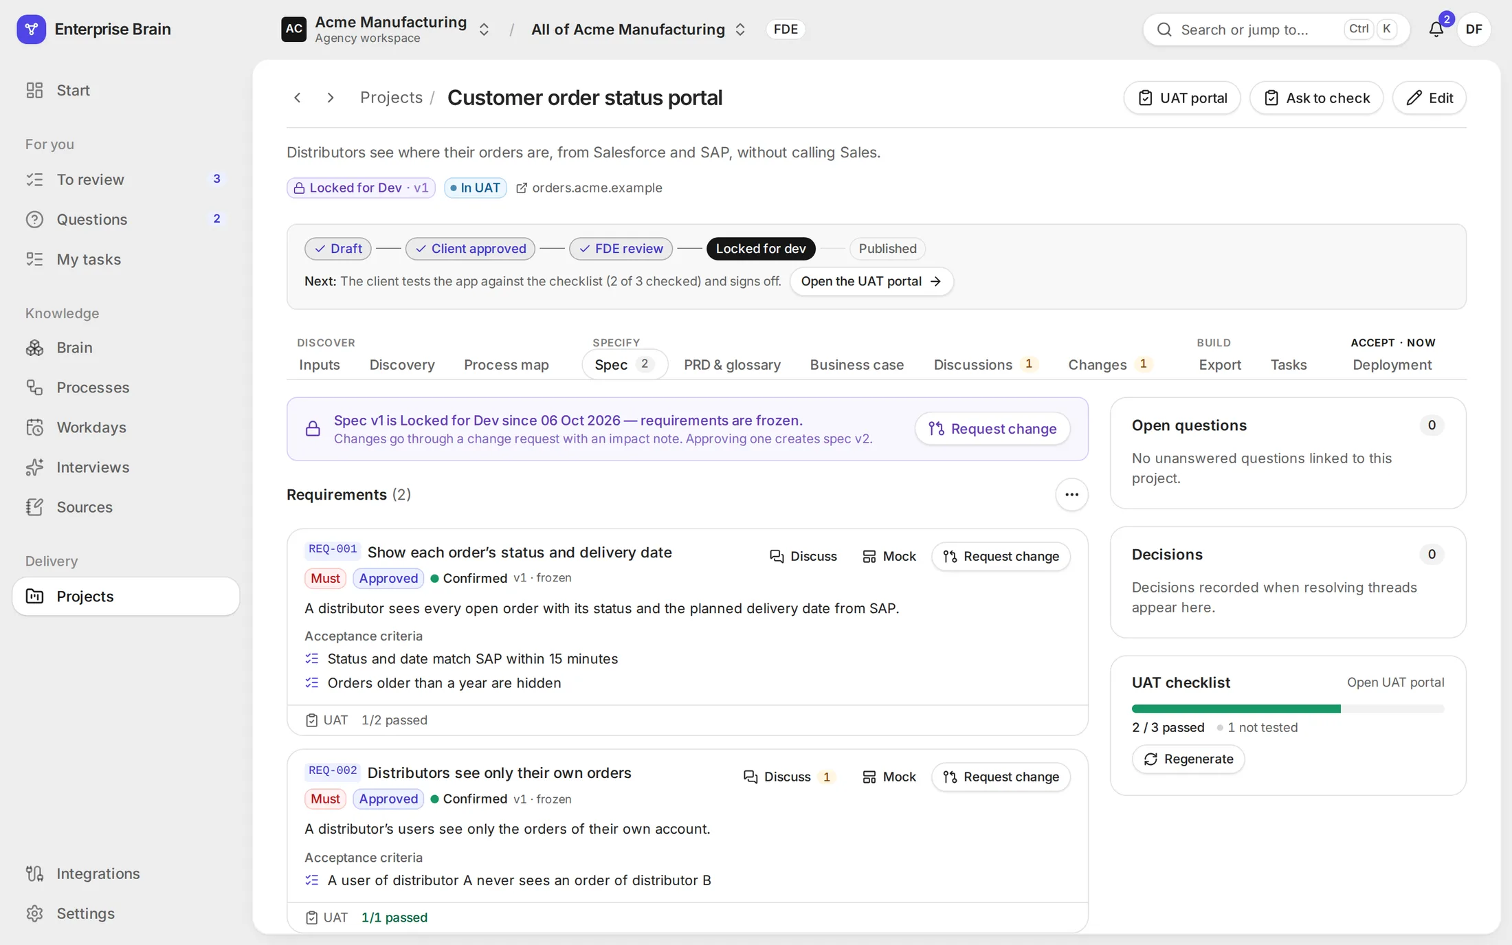
Task: Click the UAT portal button
Action: (1182, 98)
